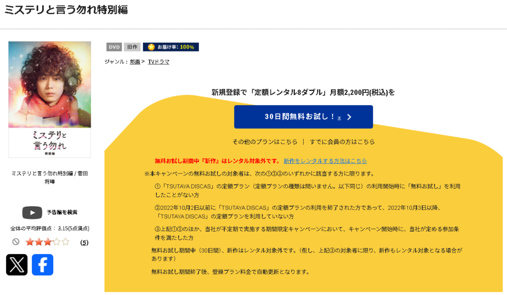Rate with the third star

tap(48, 242)
